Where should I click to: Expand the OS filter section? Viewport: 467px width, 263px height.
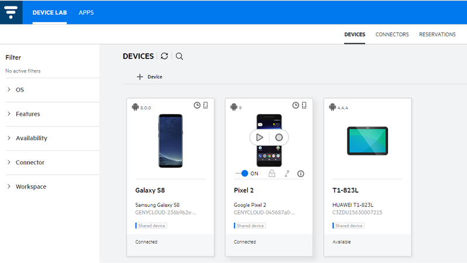point(20,90)
